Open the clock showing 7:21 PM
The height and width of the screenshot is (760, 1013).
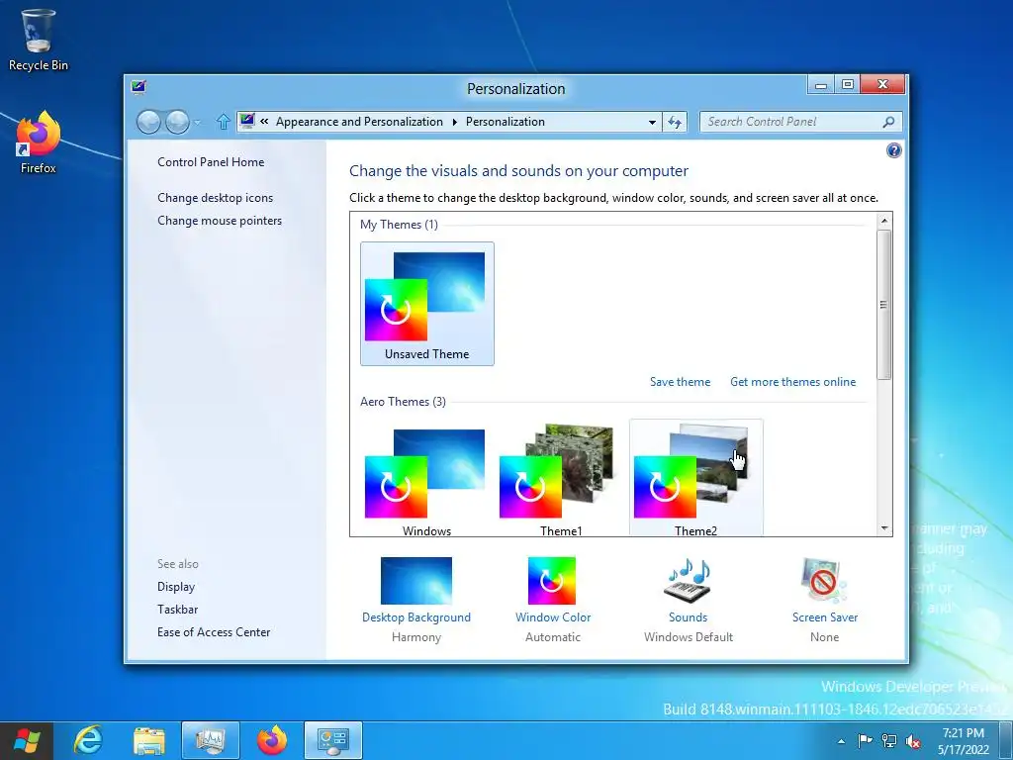964,741
